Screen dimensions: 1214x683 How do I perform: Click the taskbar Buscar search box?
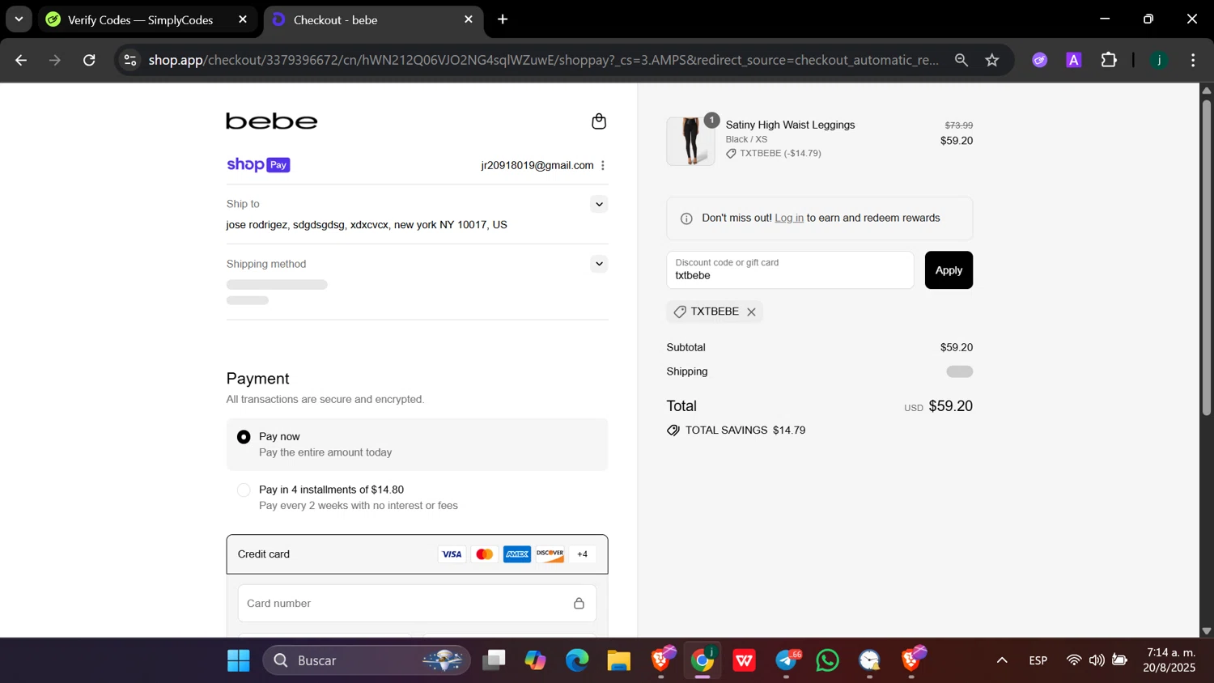pos(367,661)
